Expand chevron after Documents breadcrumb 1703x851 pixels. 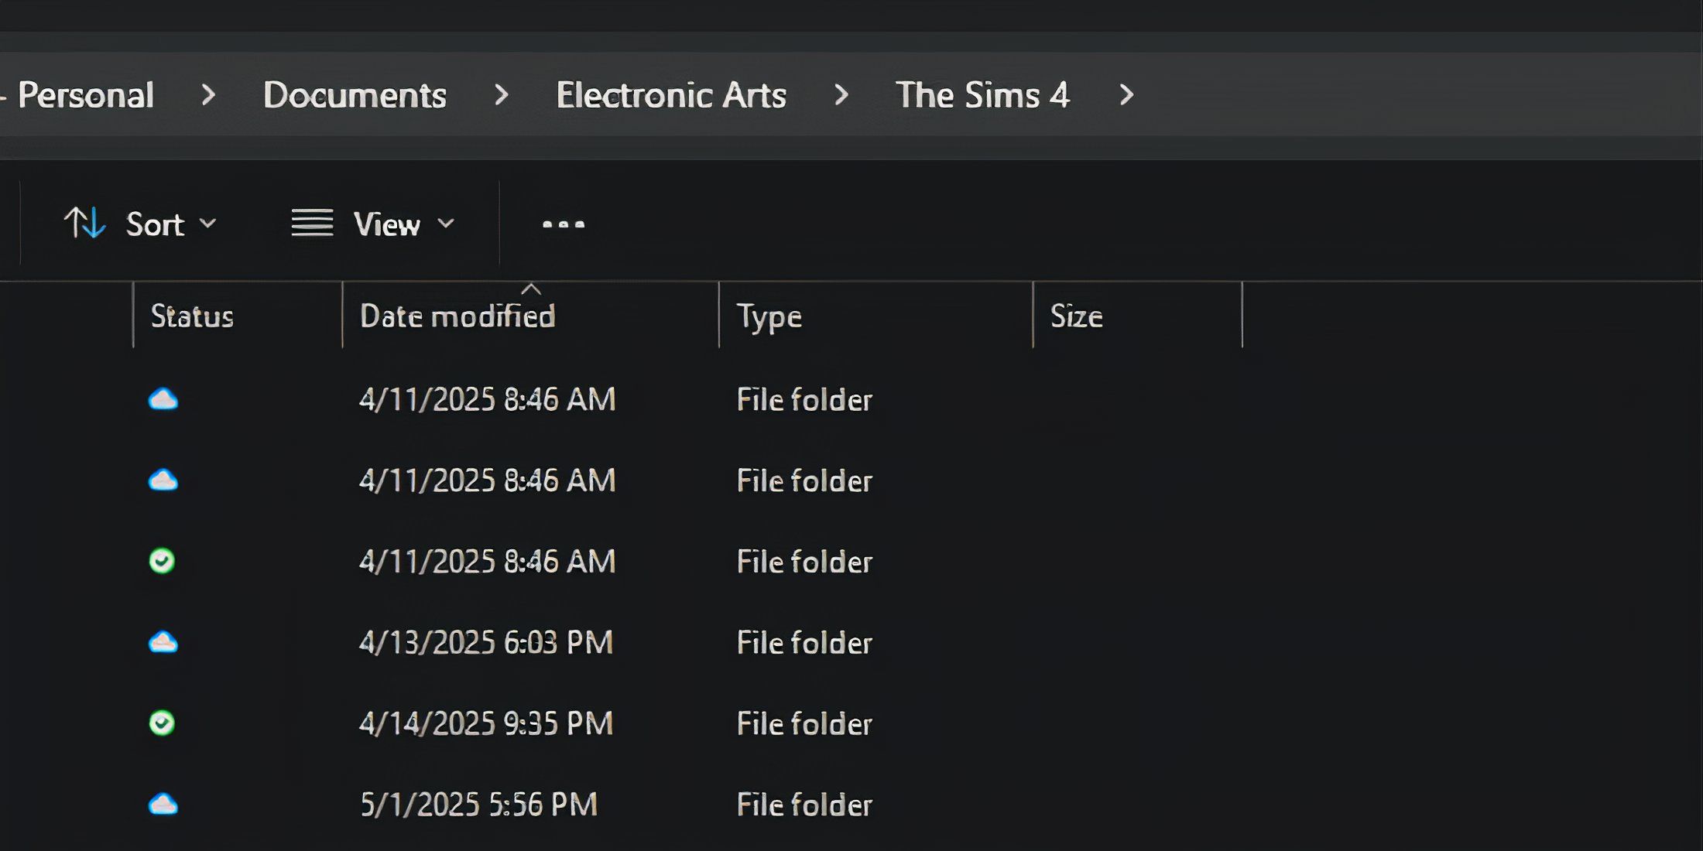pyautogui.click(x=501, y=95)
